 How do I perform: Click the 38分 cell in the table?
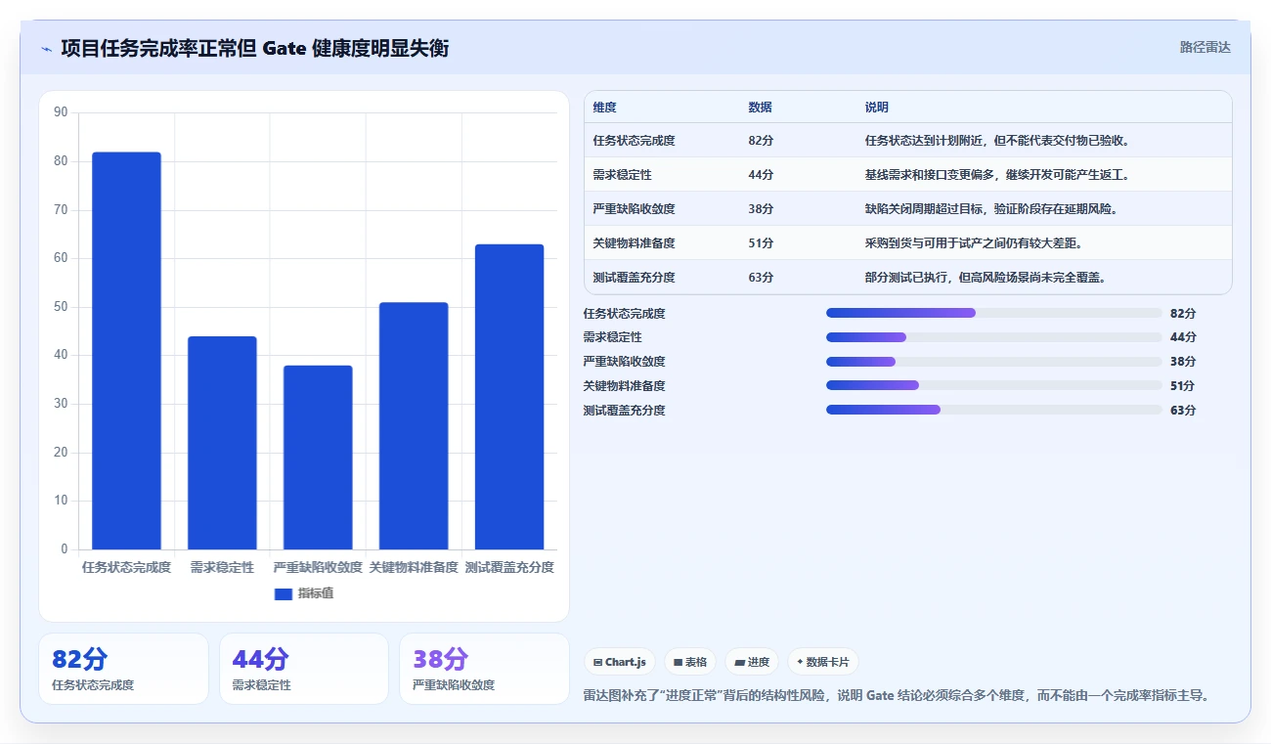[x=761, y=209]
